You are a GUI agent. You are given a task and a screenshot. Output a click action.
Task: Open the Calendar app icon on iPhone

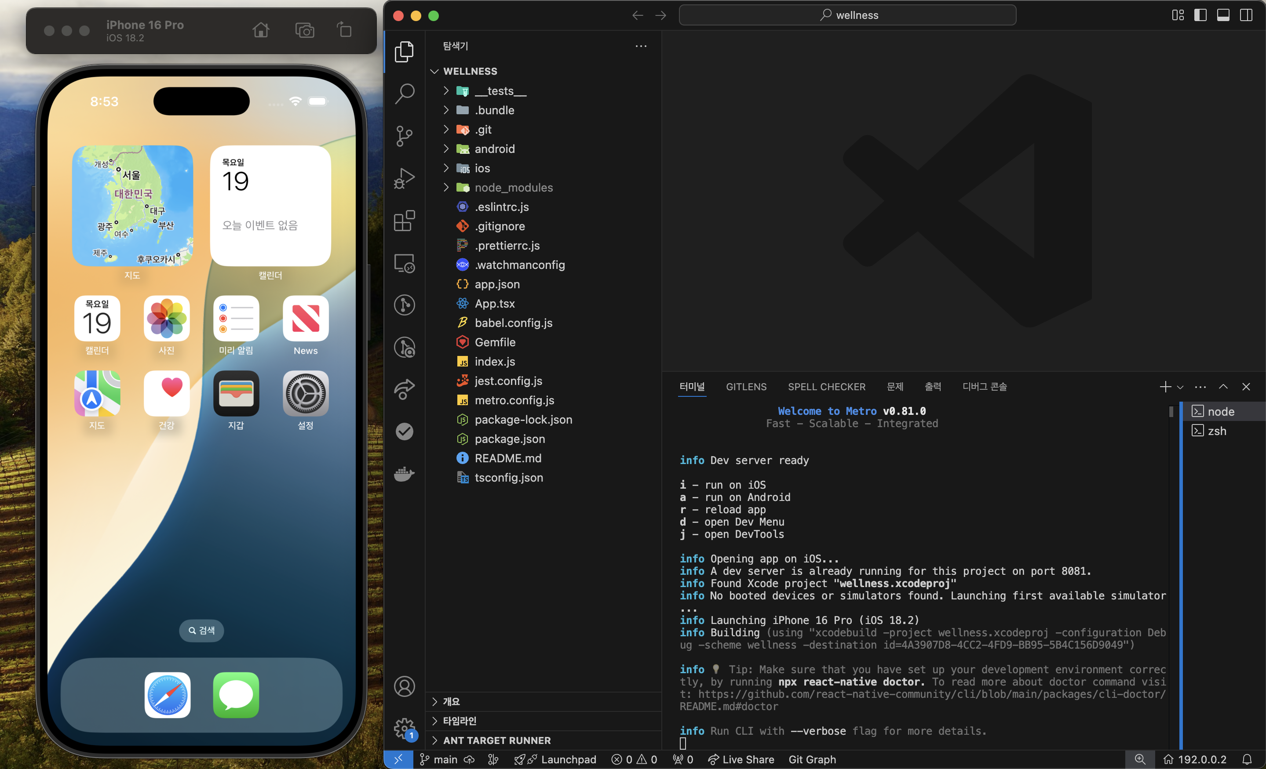(x=97, y=318)
